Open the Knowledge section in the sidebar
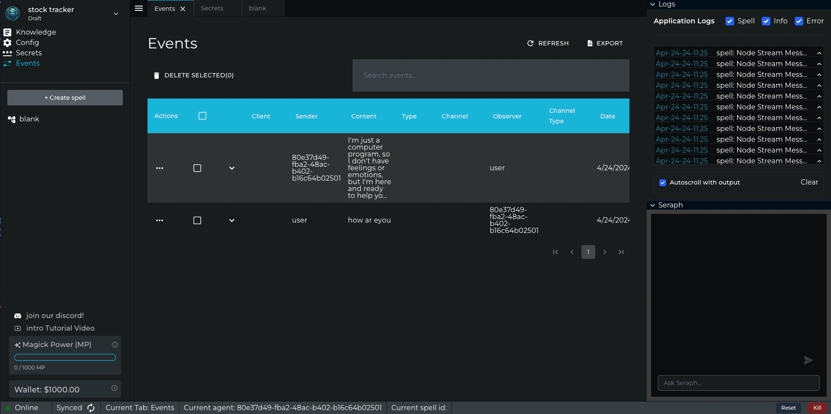 (x=36, y=32)
